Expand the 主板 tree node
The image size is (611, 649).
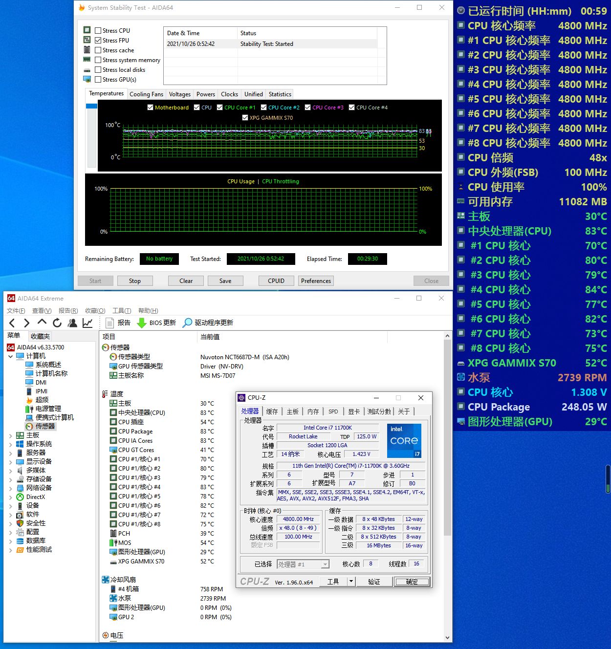[x=11, y=435]
